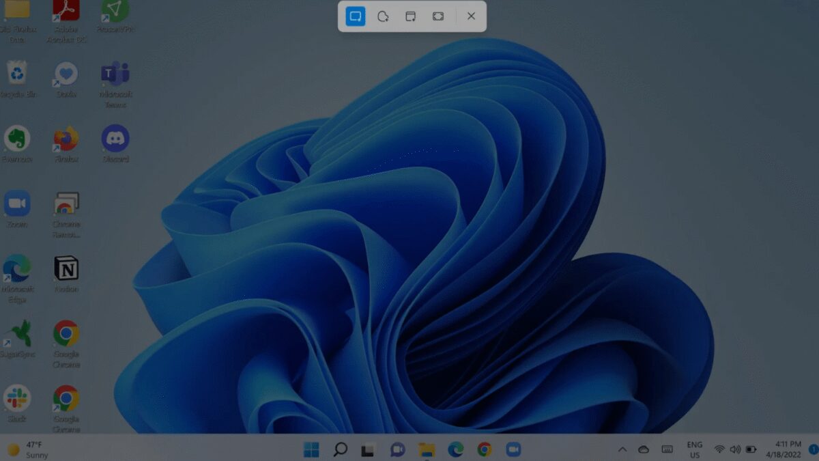The width and height of the screenshot is (819, 461).
Task: Open the ENG US language switcher
Action: [x=694, y=449]
